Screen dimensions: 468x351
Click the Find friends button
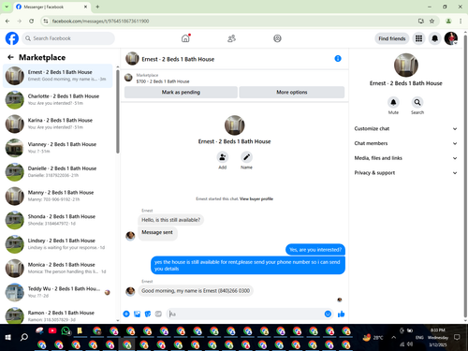392,38
